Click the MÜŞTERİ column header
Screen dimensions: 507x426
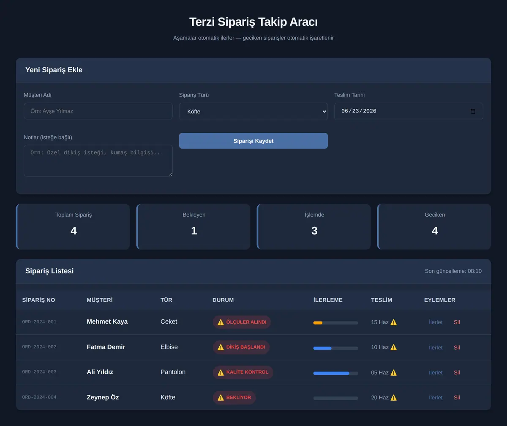tap(100, 300)
